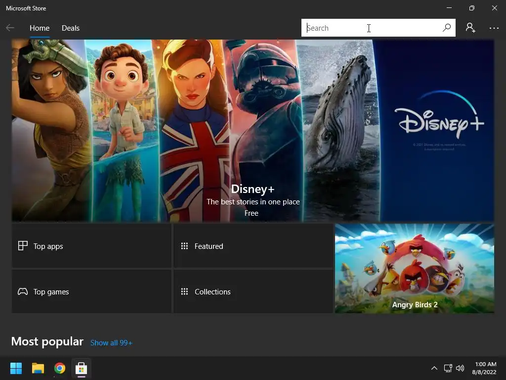This screenshot has height=380, width=506.
Task: Launch Google Chrome from the taskbar
Action: coord(60,368)
